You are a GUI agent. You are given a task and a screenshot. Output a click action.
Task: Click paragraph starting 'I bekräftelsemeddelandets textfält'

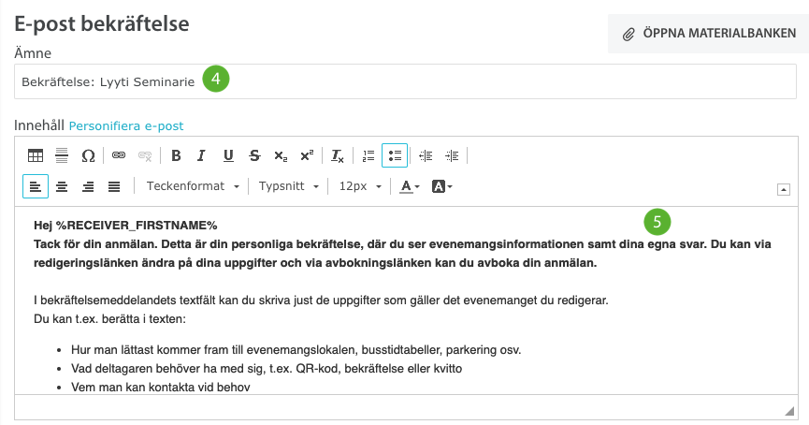coord(321,300)
